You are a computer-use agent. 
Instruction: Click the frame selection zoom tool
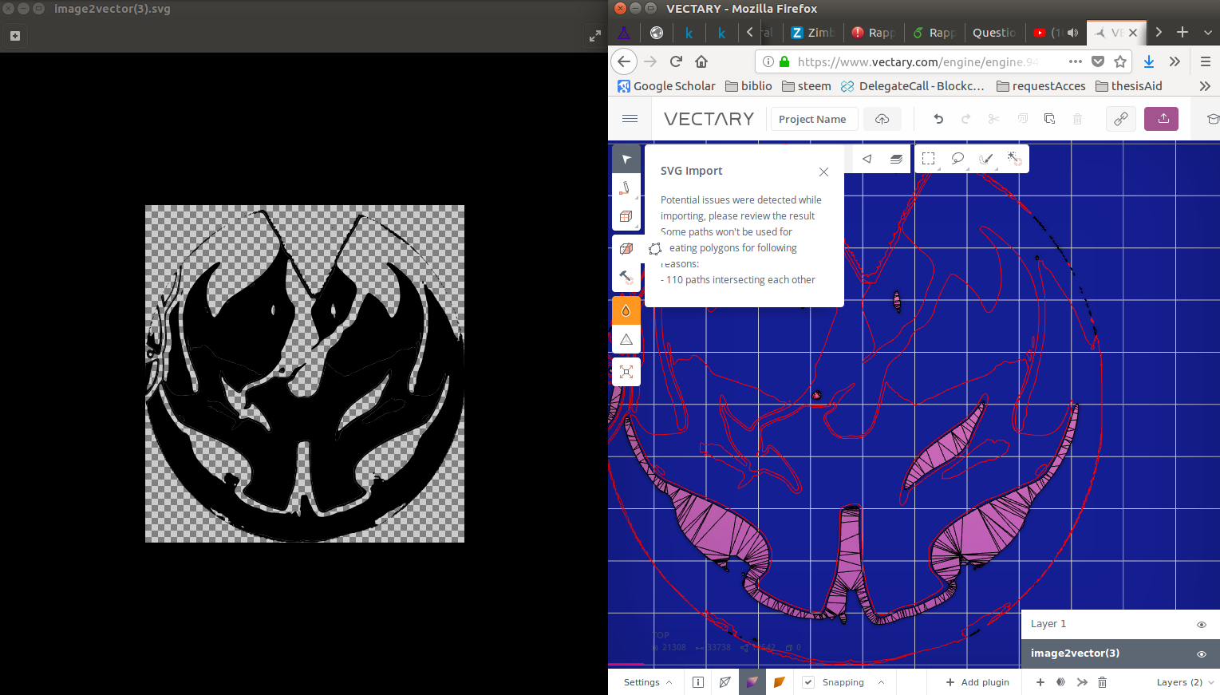[626, 372]
